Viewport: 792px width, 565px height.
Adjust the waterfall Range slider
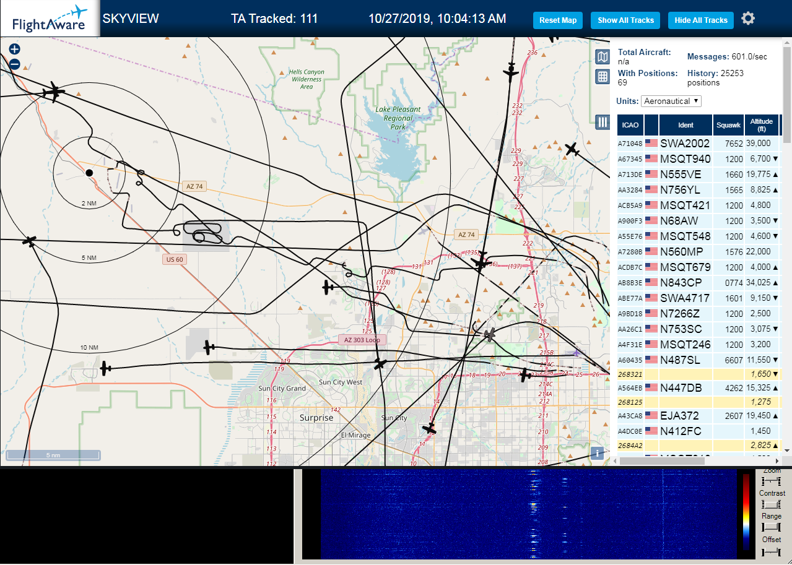(772, 527)
